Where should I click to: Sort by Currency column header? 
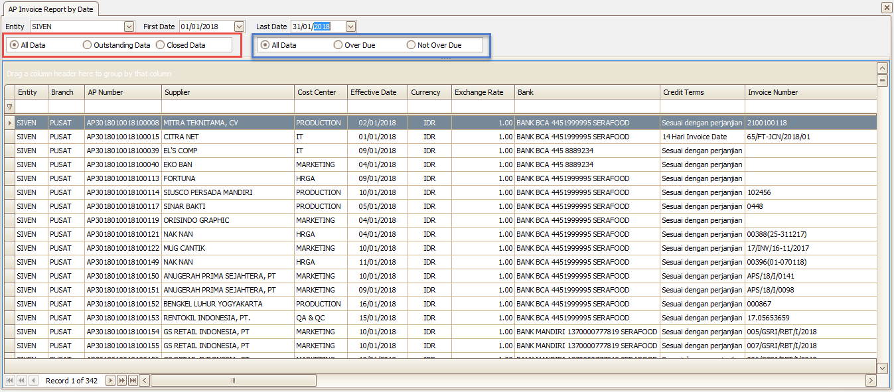coord(429,92)
